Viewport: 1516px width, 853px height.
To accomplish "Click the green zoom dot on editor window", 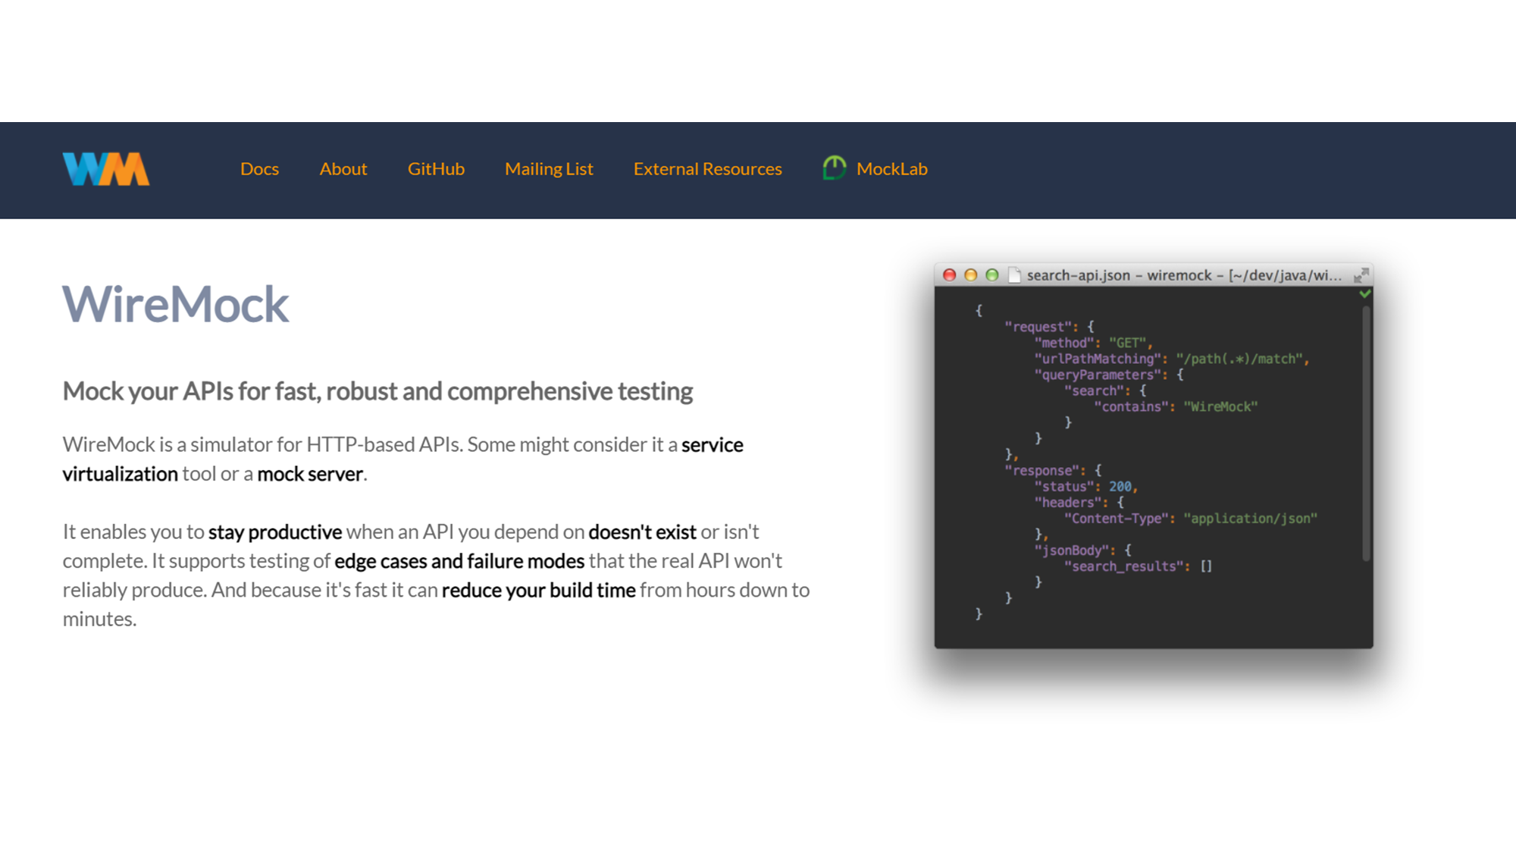I will [x=991, y=275].
